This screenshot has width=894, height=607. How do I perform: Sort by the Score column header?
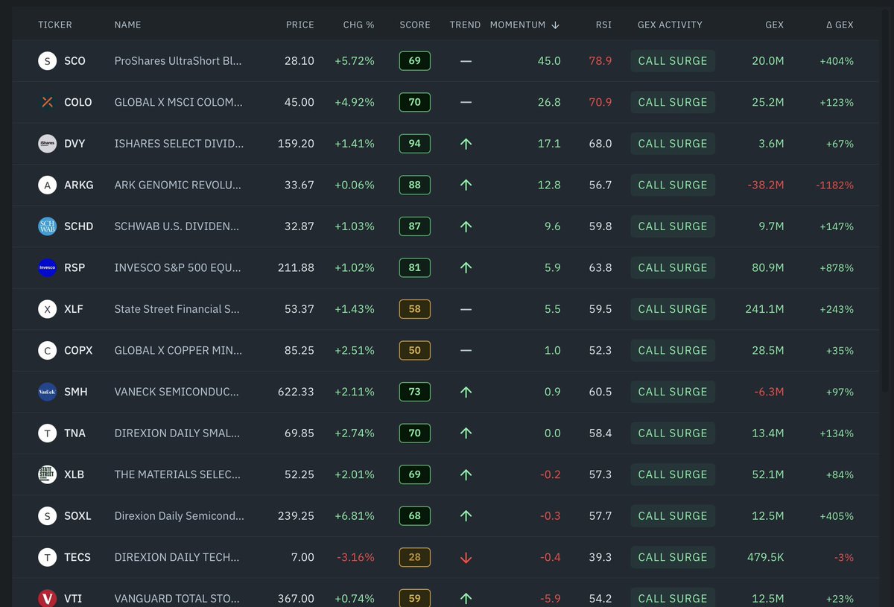pos(415,25)
